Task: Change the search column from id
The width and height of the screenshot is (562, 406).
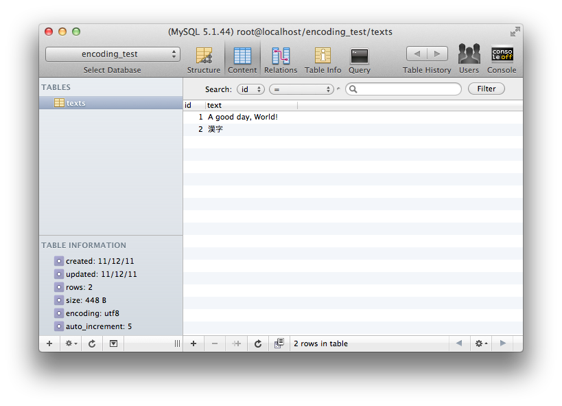Action: [250, 89]
